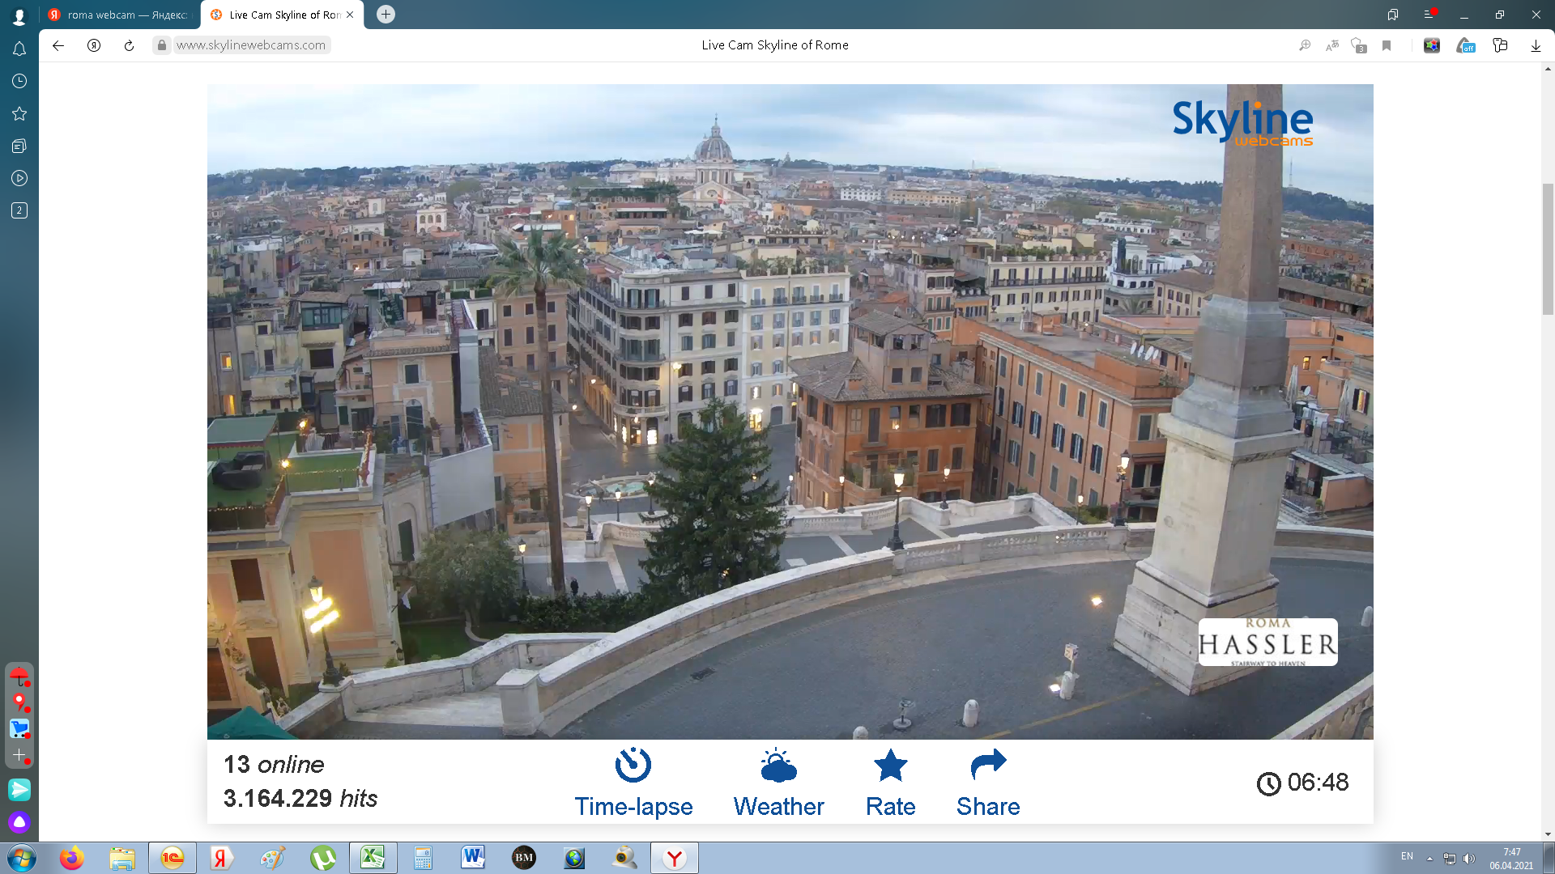Toggle the 'off' extension icon in toolbar
This screenshot has height=874, width=1555.
coord(1466,45)
